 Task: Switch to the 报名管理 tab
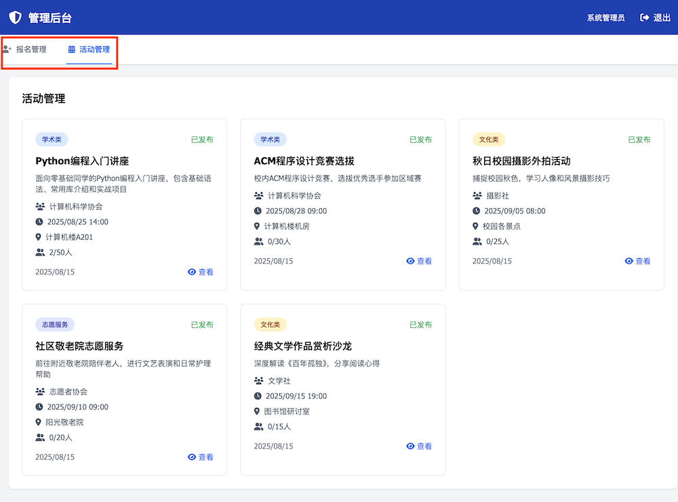(x=27, y=49)
